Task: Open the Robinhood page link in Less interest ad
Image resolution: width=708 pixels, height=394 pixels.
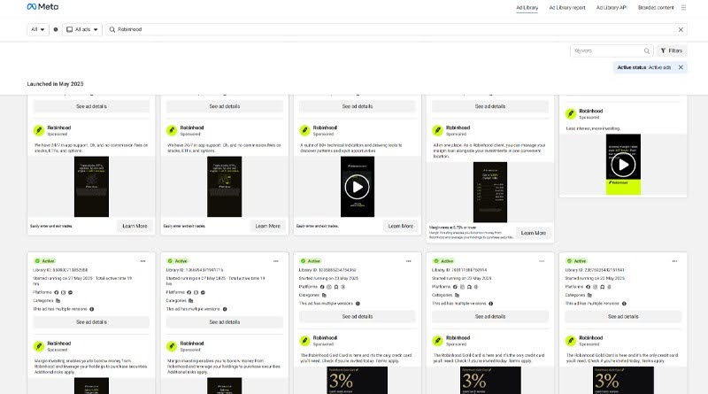Action: (590, 112)
